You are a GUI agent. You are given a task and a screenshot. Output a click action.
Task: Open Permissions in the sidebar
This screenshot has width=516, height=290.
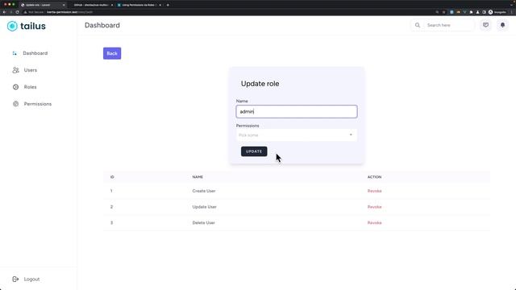tap(38, 104)
